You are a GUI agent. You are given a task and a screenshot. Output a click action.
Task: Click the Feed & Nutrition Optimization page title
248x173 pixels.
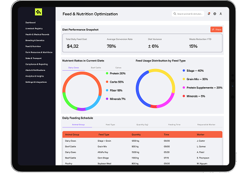[90, 14]
